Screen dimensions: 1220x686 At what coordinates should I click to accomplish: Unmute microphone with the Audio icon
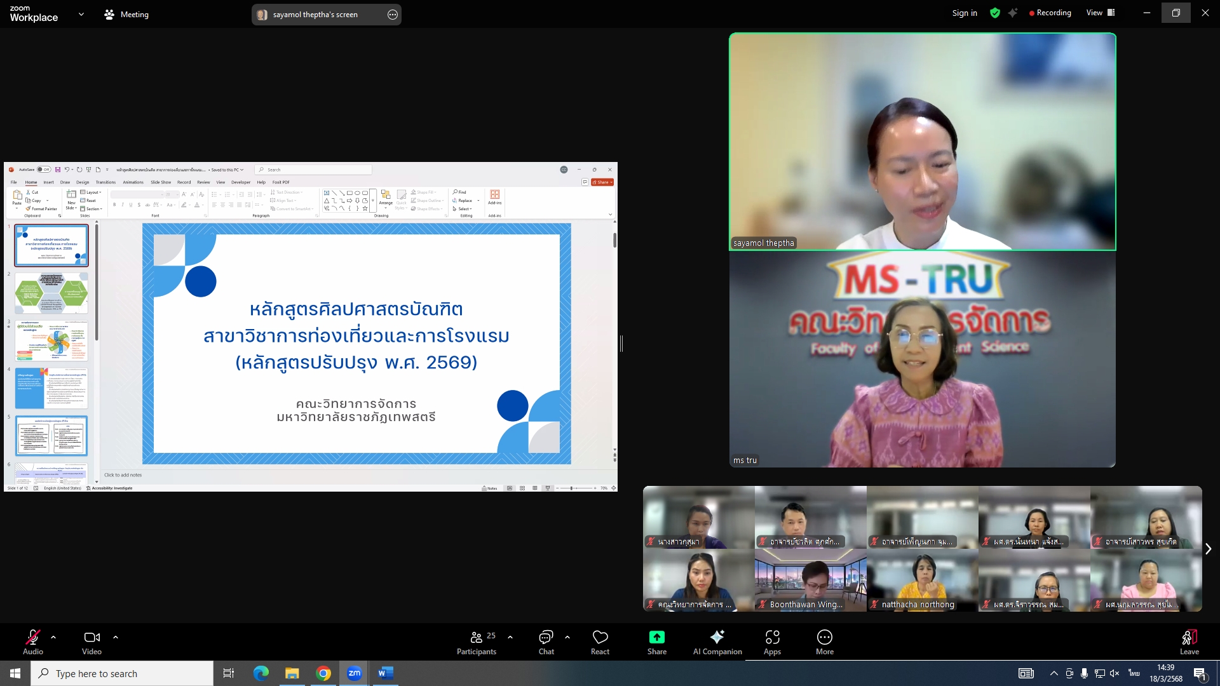click(32, 638)
